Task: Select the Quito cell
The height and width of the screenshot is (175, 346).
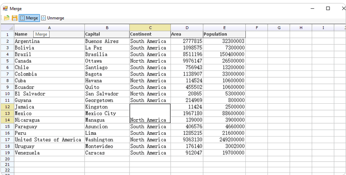Action: point(107,87)
